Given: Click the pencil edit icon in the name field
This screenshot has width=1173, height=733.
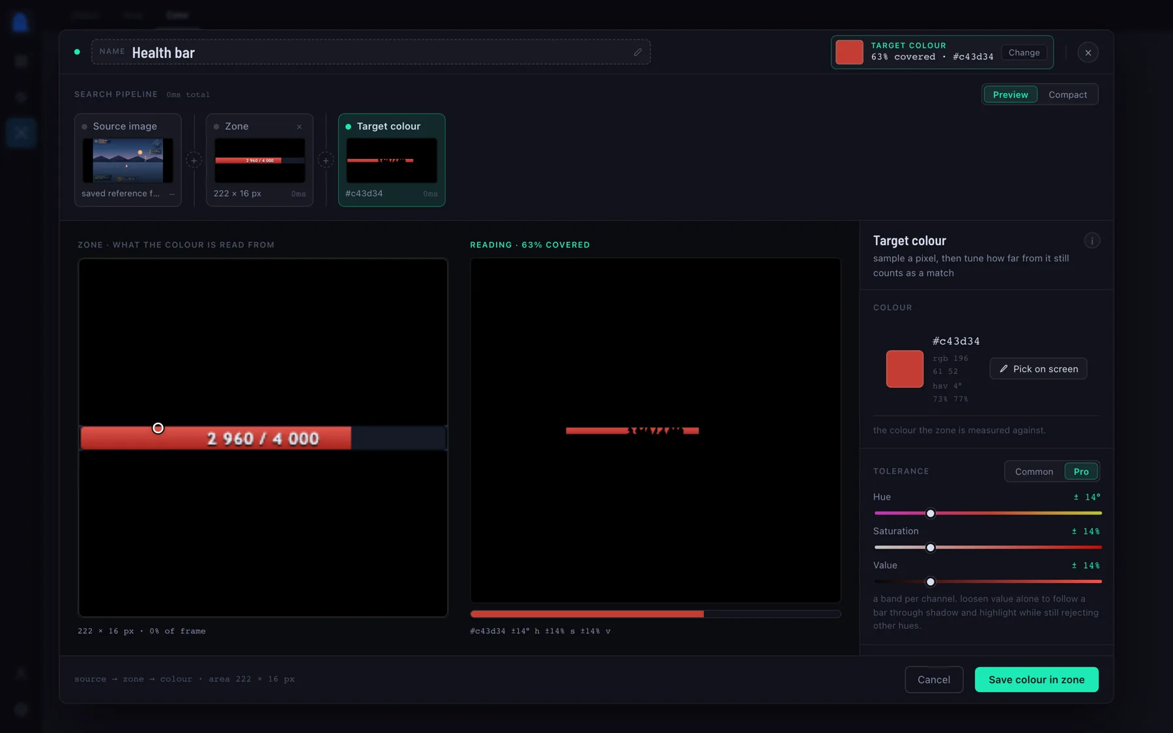Looking at the screenshot, I should 638,52.
